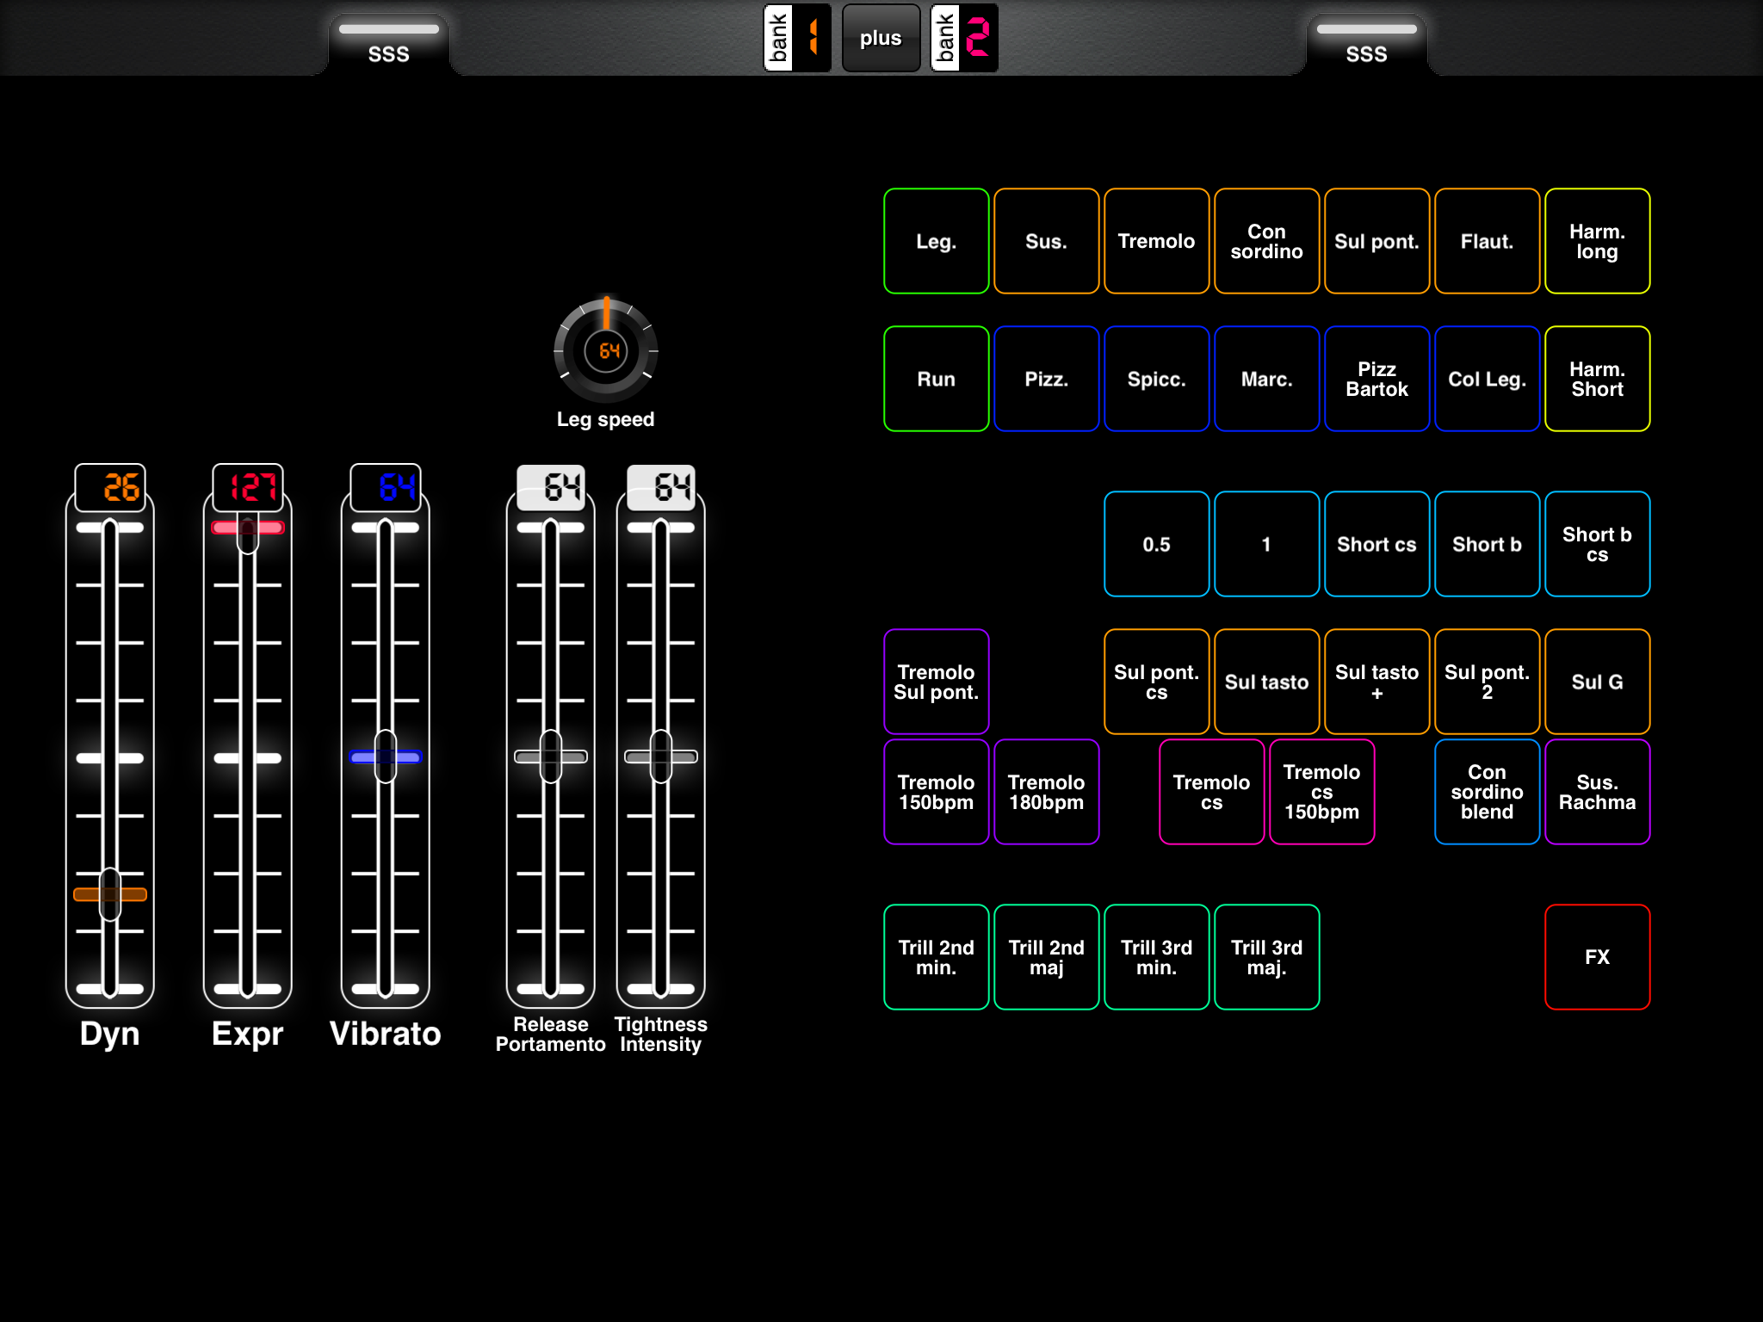Select the Trill 2nd min. articulation
Image resolution: width=1763 pixels, height=1322 pixels.
tap(936, 957)
